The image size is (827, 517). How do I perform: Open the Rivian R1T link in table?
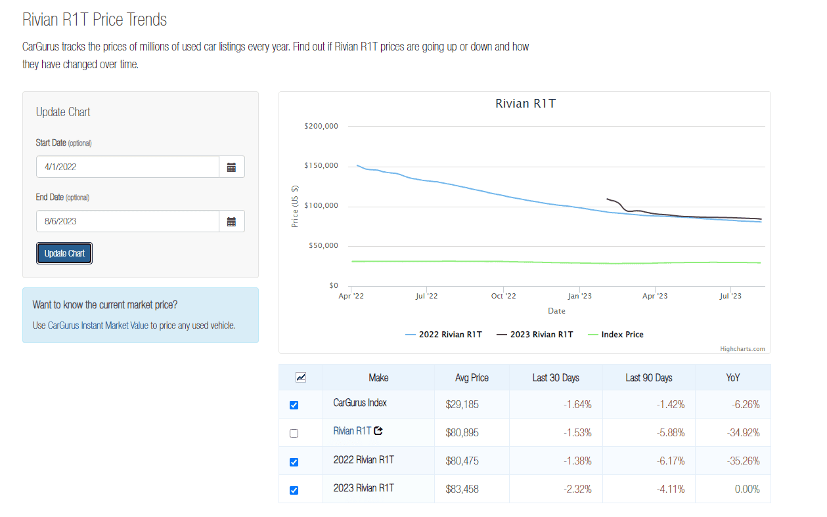[x=352, y=431]
